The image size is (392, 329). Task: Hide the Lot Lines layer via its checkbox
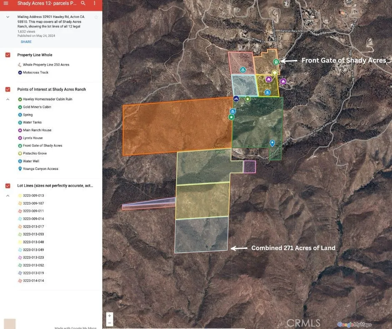(x=8, y=186)
